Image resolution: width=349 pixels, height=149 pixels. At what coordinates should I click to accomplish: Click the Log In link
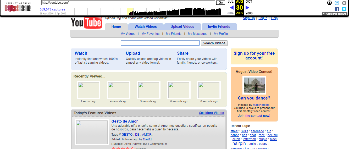(x=263, y=18)
